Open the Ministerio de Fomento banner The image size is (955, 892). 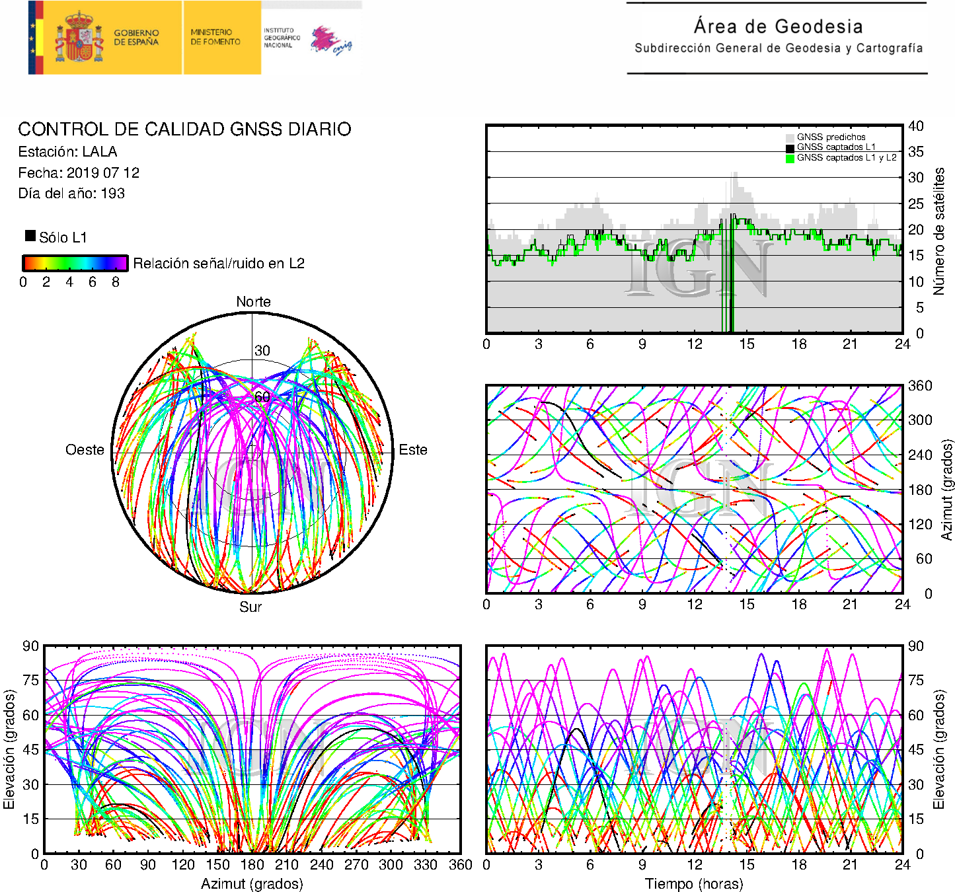click(215, 38)
